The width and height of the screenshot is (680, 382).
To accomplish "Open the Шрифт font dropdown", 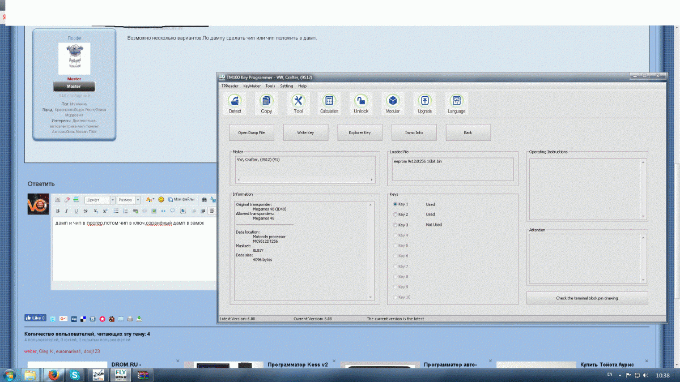I will pyautogui.click(x=100, y=200).
